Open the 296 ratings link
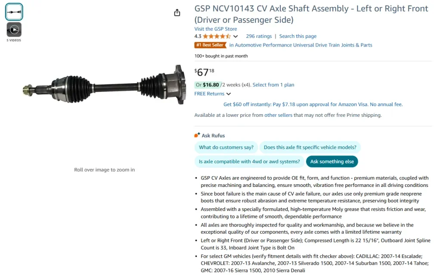Screen dimensions: 441x275 [258, 36]
